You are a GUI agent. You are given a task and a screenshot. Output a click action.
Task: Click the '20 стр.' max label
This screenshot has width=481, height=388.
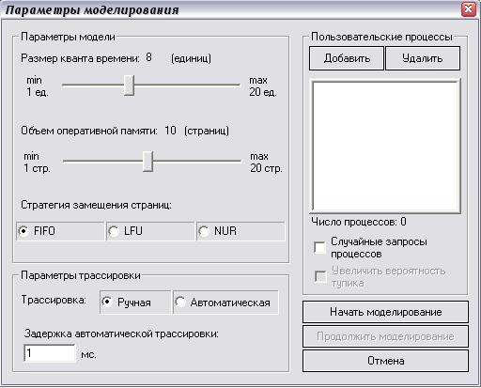tap(266, 168)
